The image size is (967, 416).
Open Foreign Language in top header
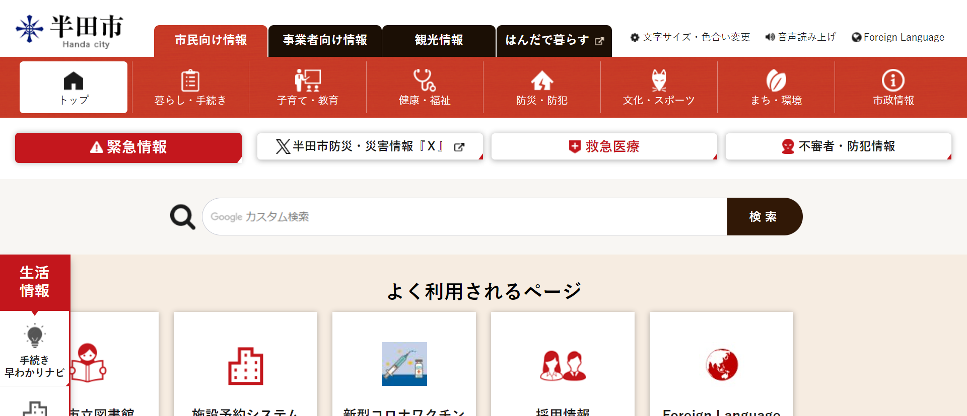pyautogui.click(x=898, y=37)
